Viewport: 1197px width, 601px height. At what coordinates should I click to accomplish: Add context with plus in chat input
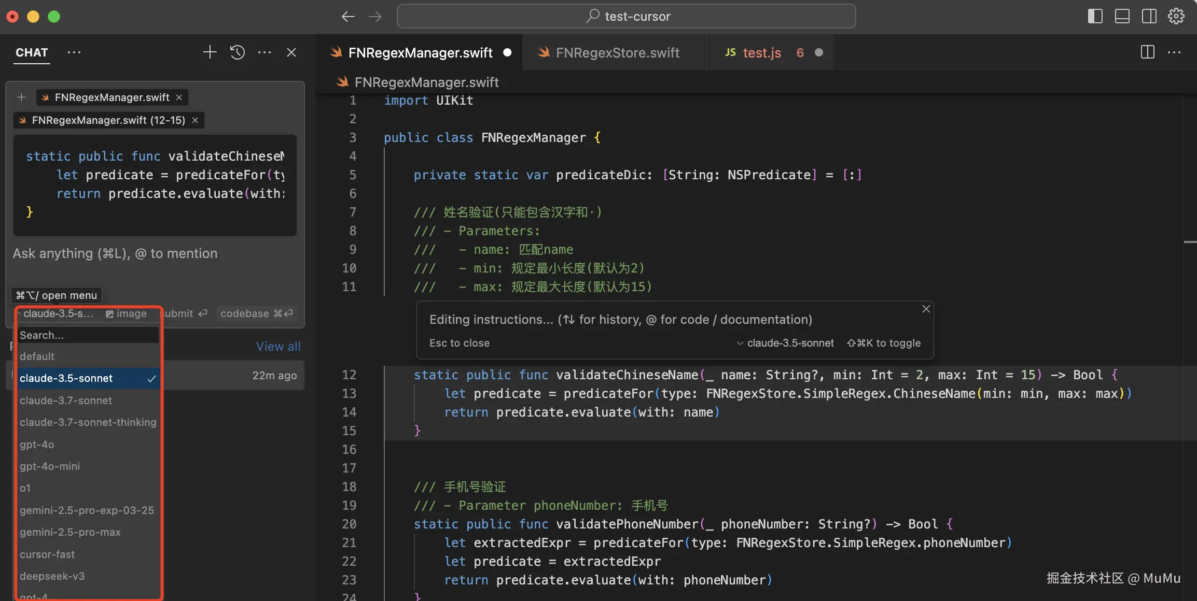[21, 97]
